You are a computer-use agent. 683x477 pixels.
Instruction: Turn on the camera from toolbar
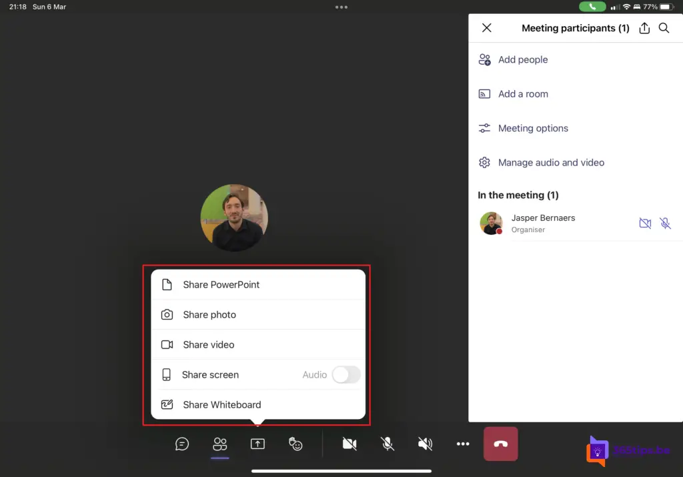350,444
